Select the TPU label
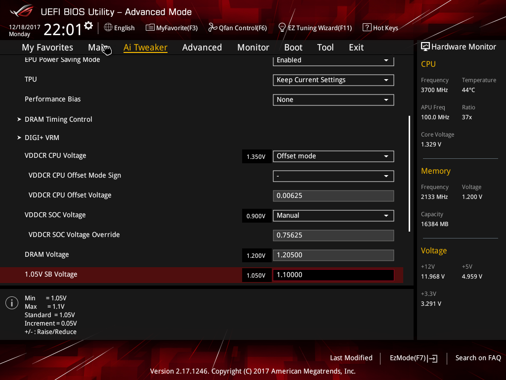 (x=31, y=80)
